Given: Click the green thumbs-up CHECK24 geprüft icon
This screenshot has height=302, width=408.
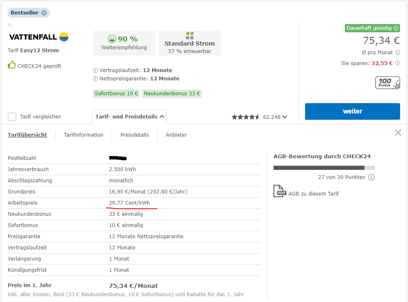Looking at the screenshot, I should [12, 65].
